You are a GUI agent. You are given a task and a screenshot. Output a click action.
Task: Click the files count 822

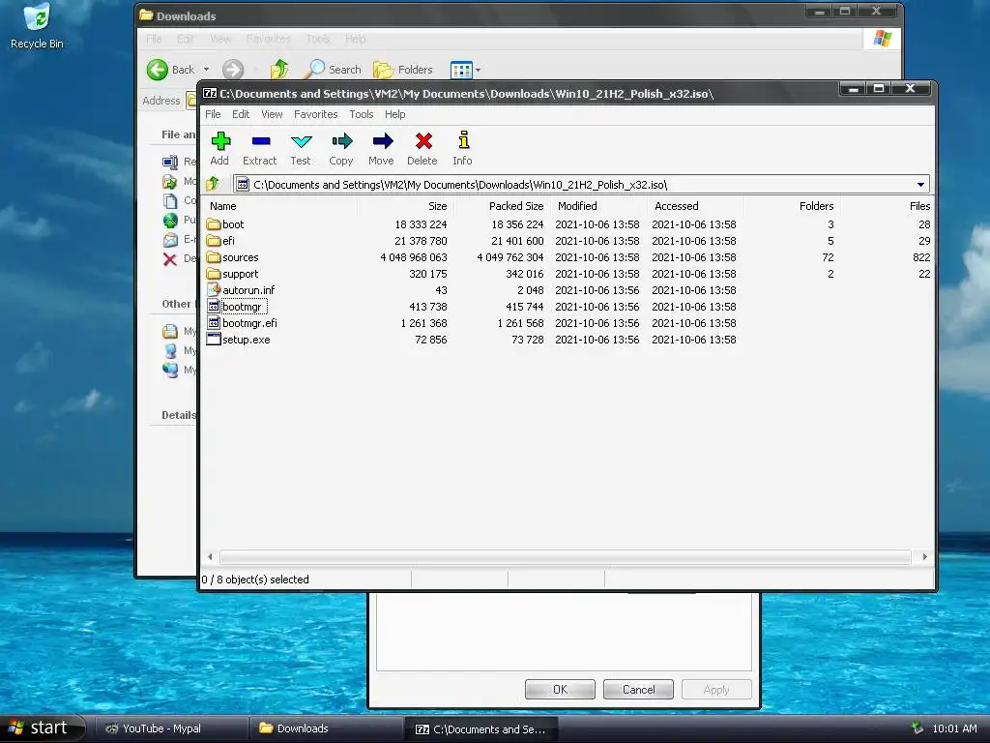coord(921,257)
